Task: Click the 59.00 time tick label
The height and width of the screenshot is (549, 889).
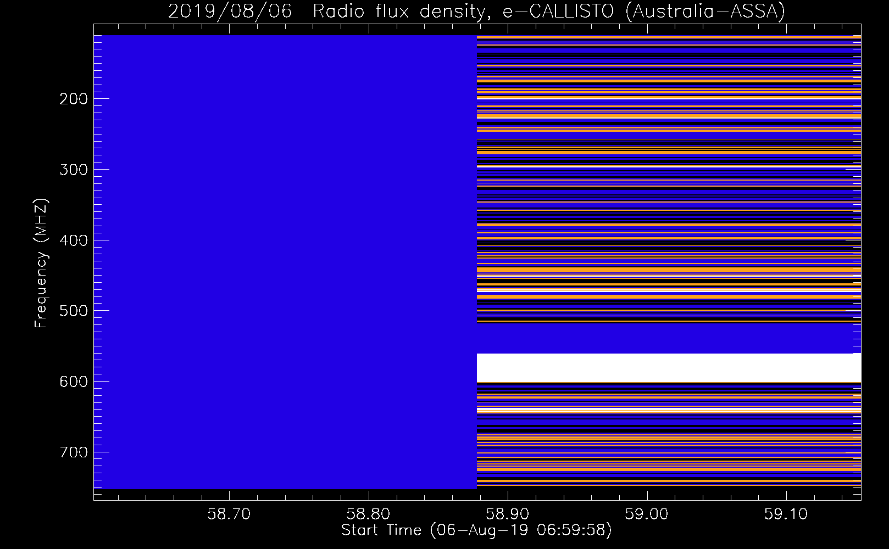Action: pyautogui.click(x=648, y=514)
